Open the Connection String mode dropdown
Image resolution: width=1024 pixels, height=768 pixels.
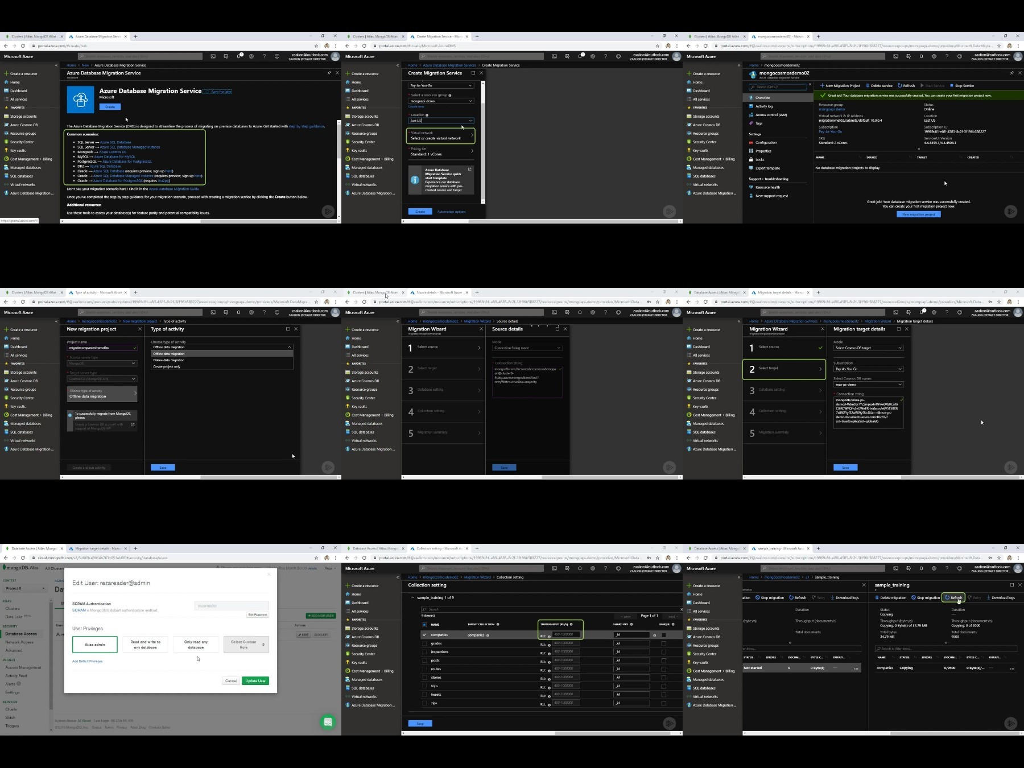[527, 348]
